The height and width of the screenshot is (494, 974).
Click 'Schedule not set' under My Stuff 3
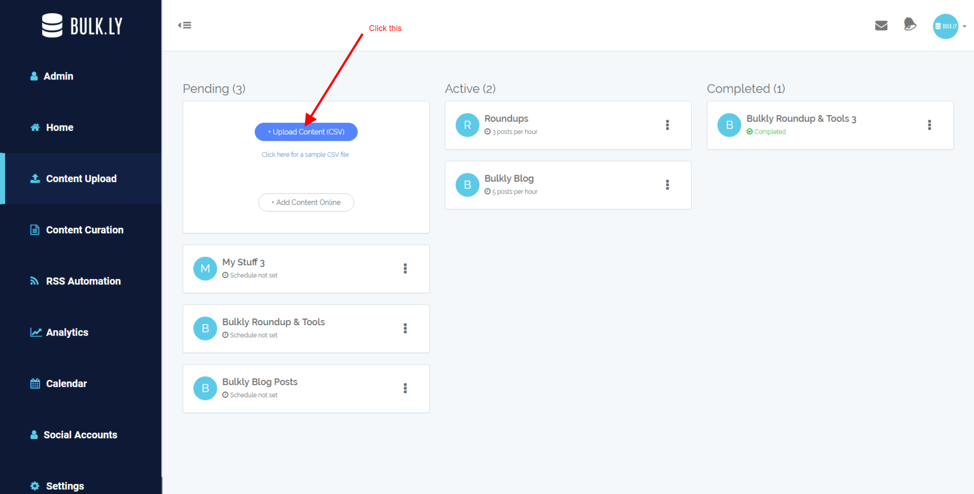(253, 275)
